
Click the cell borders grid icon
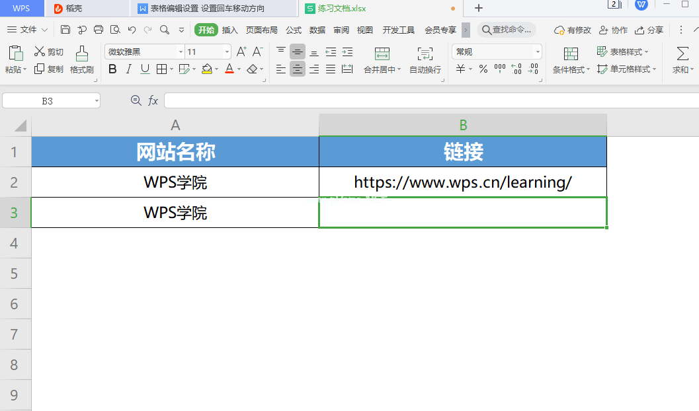tap(162, 69)
